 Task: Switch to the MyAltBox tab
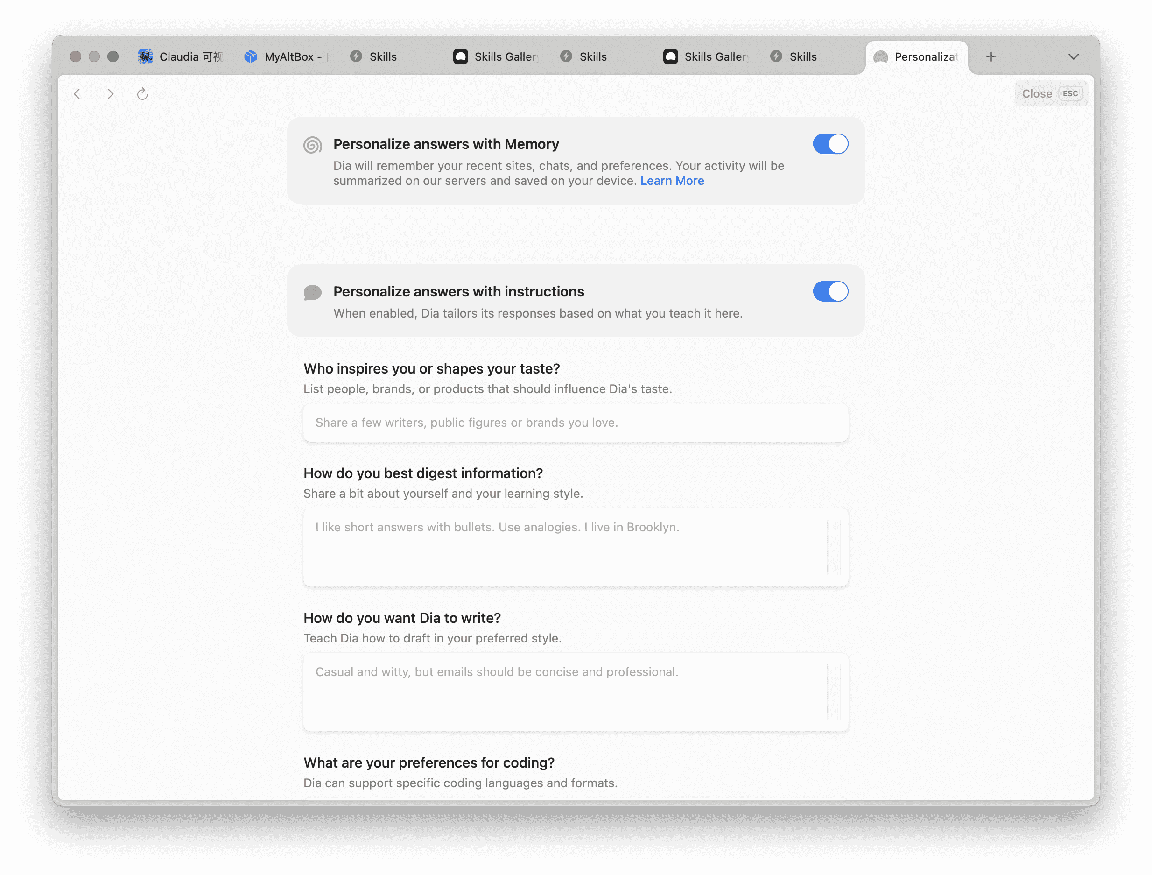pyautogui.click(x=286, y=57)
